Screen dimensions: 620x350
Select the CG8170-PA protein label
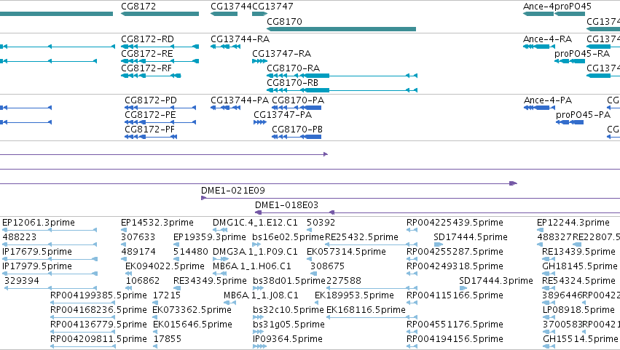click(x=298, y=100)
